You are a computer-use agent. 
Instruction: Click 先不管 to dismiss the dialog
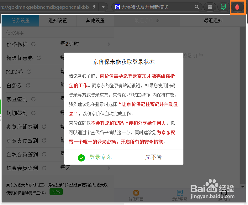(x=154, y=157)
